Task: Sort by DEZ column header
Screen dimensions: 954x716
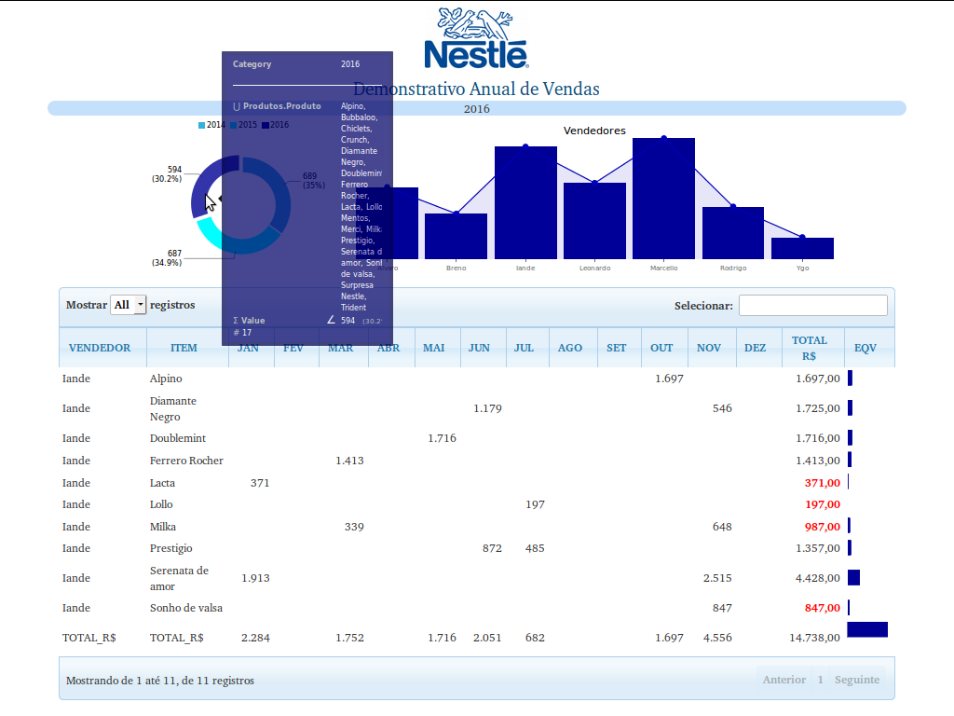Action: tap(758, 348)
